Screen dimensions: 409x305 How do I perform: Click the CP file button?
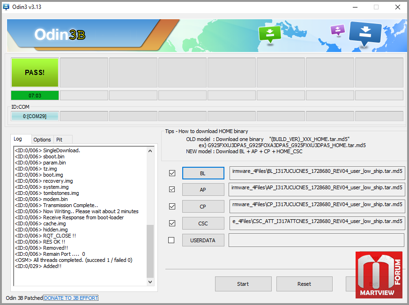(203, 207)
